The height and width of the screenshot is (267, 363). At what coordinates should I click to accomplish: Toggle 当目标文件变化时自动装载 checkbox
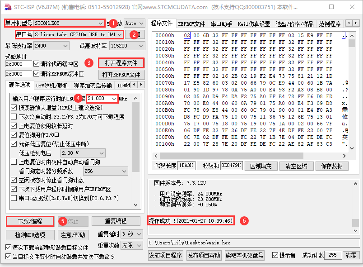[8, 256]
